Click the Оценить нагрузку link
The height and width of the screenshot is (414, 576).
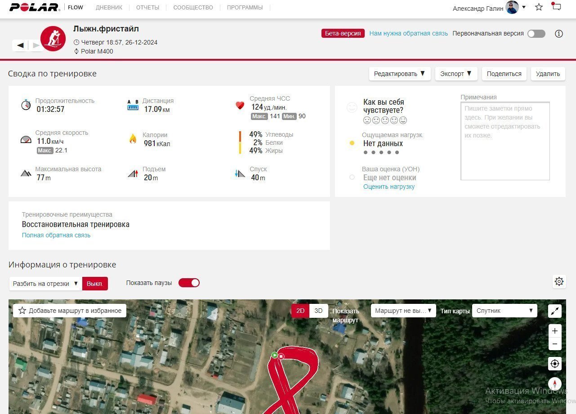point(389,187)
